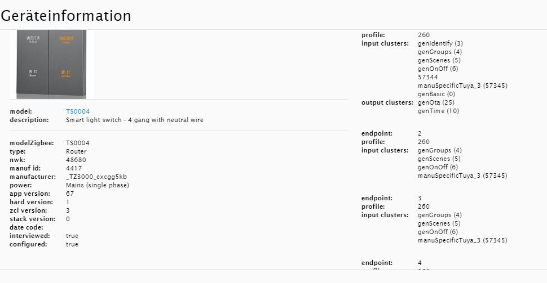
Task: Click the output clusters label
Action: 385,102
